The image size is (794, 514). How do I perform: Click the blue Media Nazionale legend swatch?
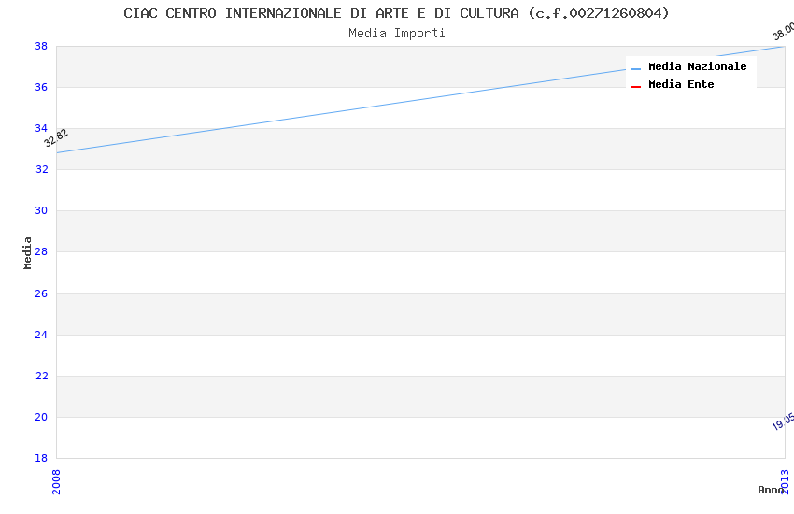click(x=635, y=69)
